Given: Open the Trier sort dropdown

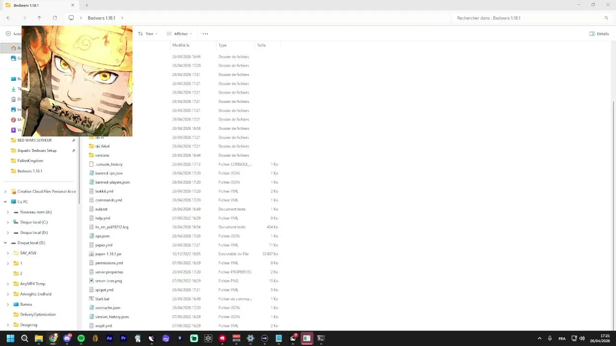Looking at the screenshot, I should click(148, 34).
